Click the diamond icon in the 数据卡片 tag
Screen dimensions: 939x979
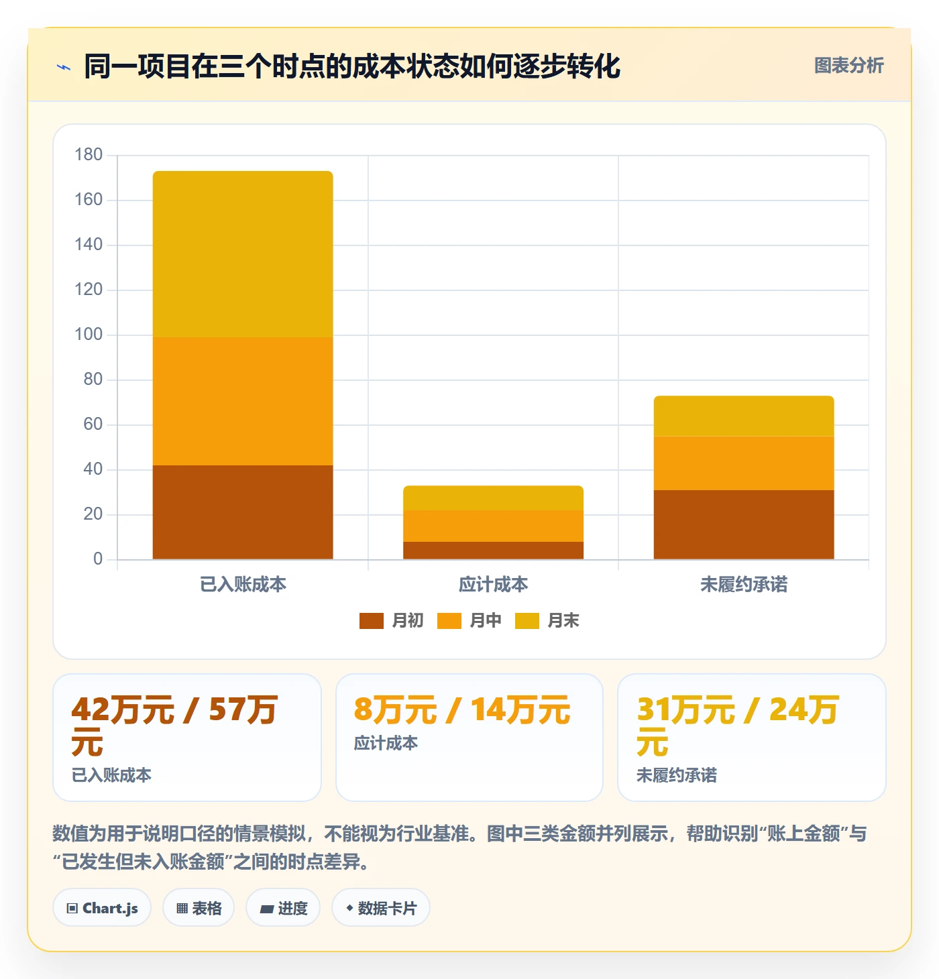point(349,908)
